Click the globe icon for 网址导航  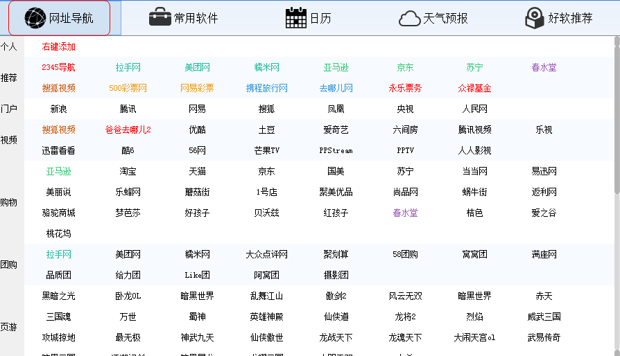[x=35, y=18]
